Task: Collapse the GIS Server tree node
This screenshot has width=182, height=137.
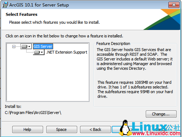Action: click(x=14, y=46)
